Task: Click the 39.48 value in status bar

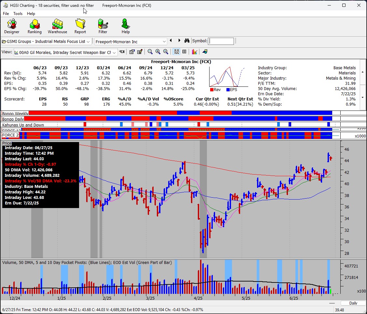Action: coord(339,310)
